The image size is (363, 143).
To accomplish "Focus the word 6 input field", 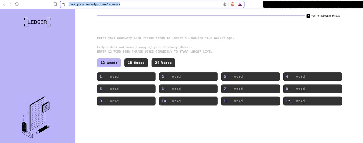I will 188,89.
